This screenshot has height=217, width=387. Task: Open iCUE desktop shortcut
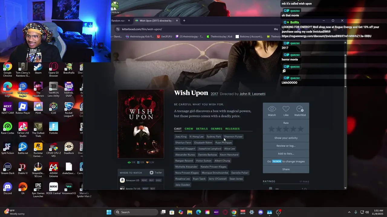[x=54, y=108]
